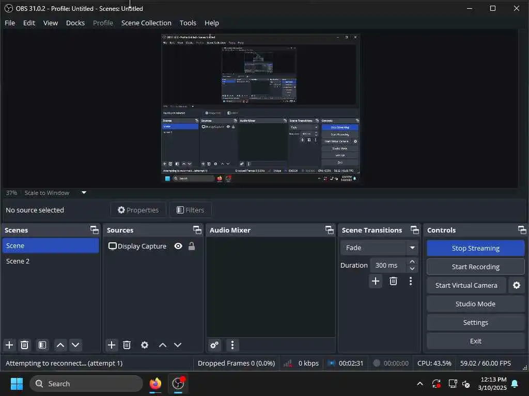
Task: Click the Exit button
Action: pyautogui.click(x=475, y=341)
